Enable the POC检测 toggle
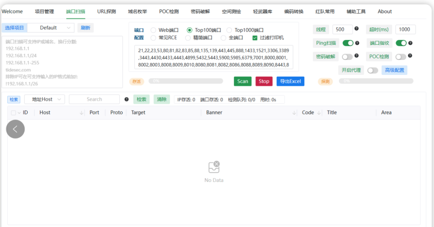The image size is (434, 227). pyautogui.click(x=401, y=57)
